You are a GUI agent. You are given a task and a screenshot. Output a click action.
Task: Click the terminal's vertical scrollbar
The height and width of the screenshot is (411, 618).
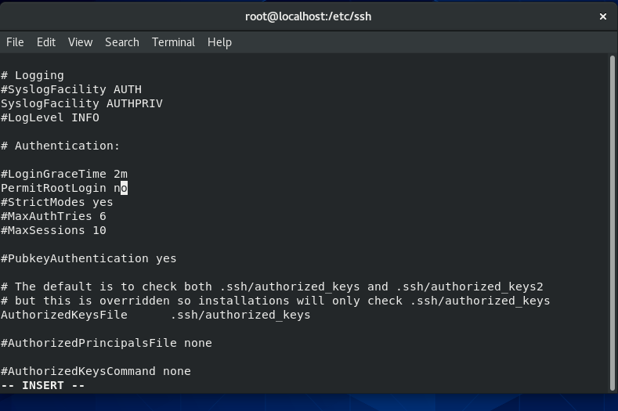point(612,222)
